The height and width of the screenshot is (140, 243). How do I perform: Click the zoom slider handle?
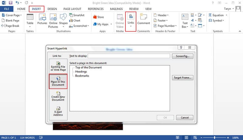coord(214,138)
